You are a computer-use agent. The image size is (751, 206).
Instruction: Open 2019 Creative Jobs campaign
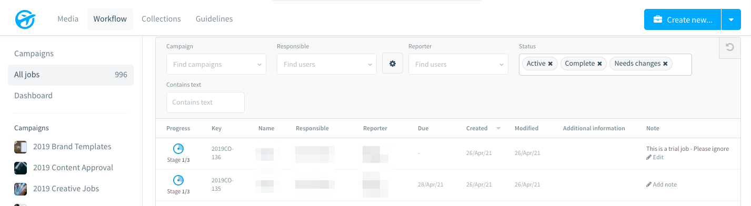66,189
